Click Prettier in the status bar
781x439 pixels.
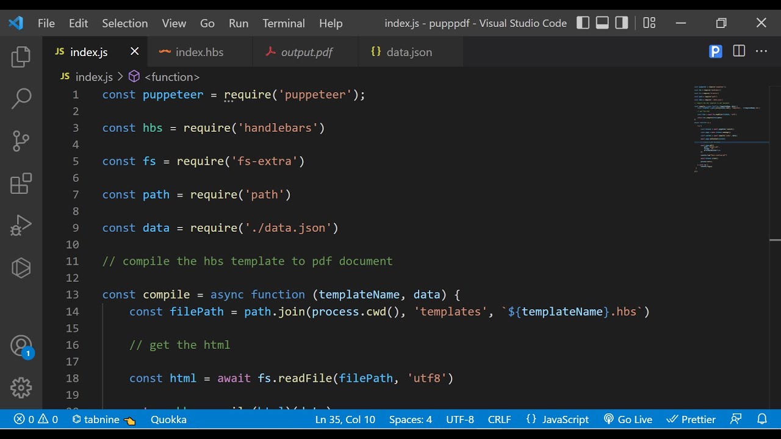click(691, 419)
